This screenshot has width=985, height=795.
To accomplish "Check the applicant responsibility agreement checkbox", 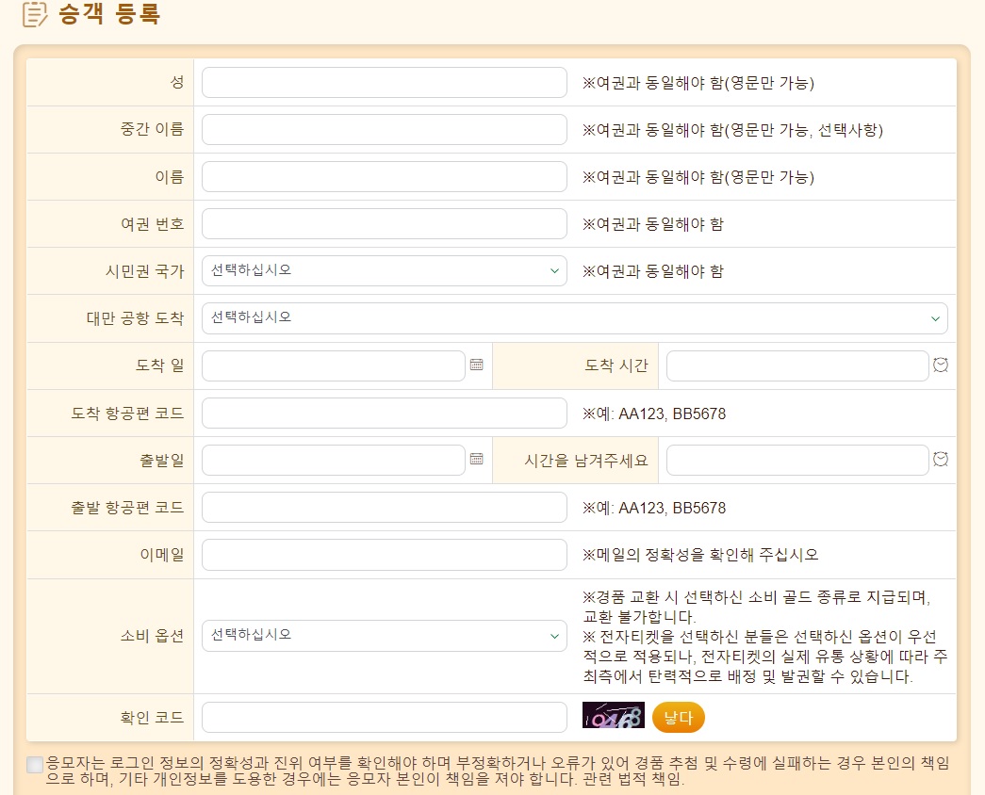I will click(x=34, y=765).
